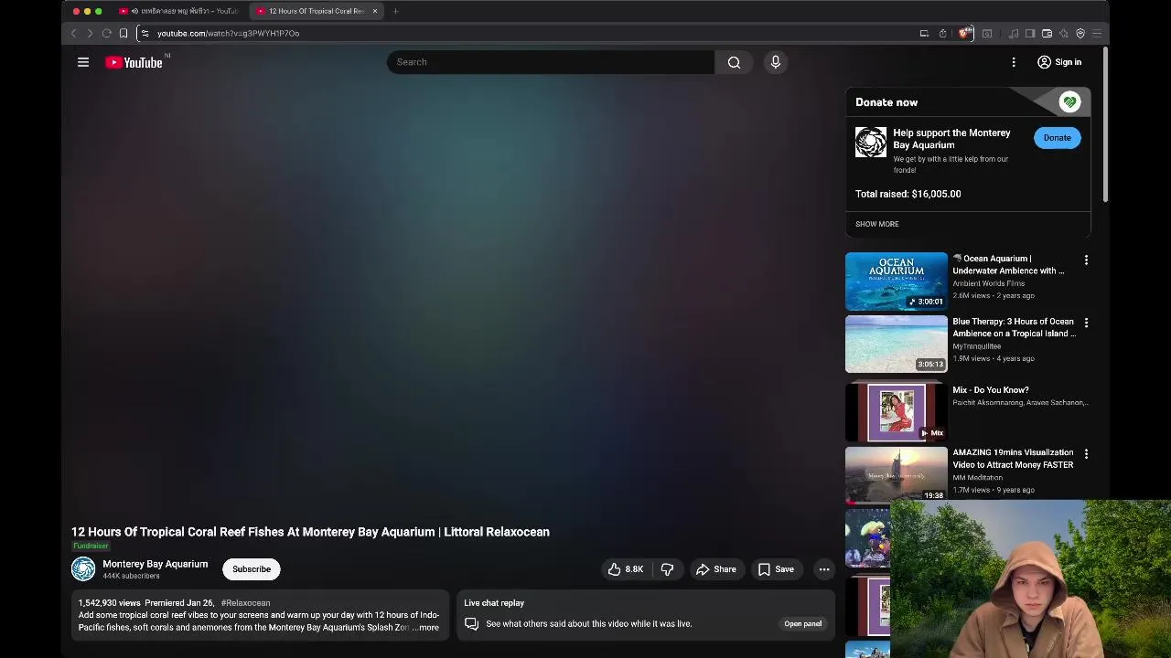Viewport: 1171px width, 658px height.
Task: Click the share page icon in address bar
Action: point(942,34)
